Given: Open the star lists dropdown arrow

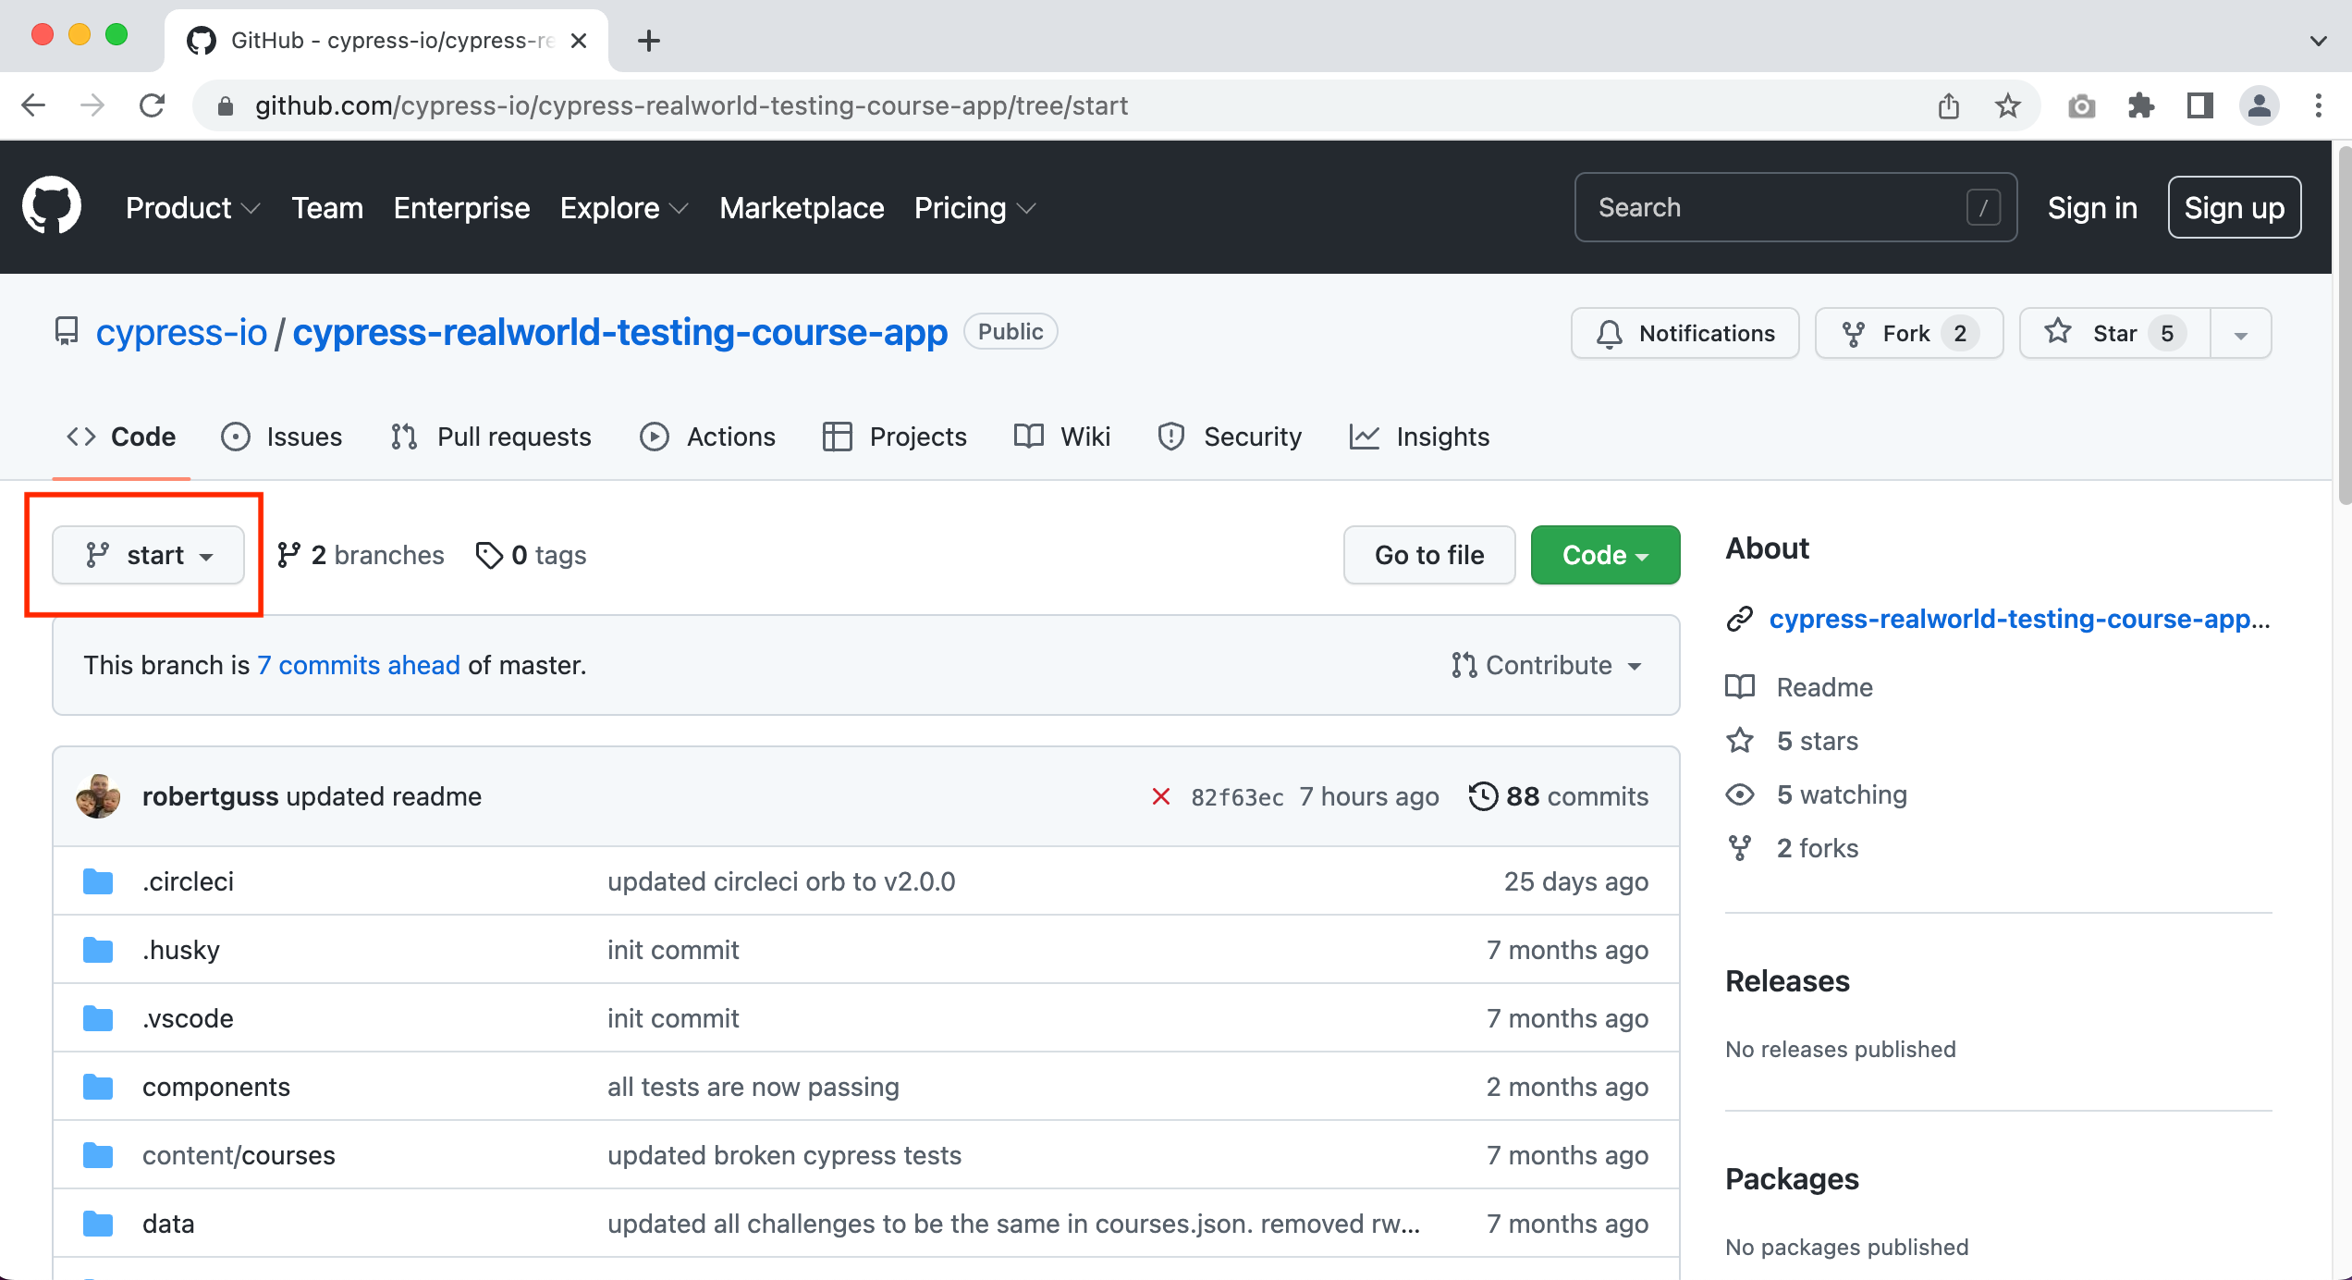Looking at the screenshot, I should [2241, 335].
